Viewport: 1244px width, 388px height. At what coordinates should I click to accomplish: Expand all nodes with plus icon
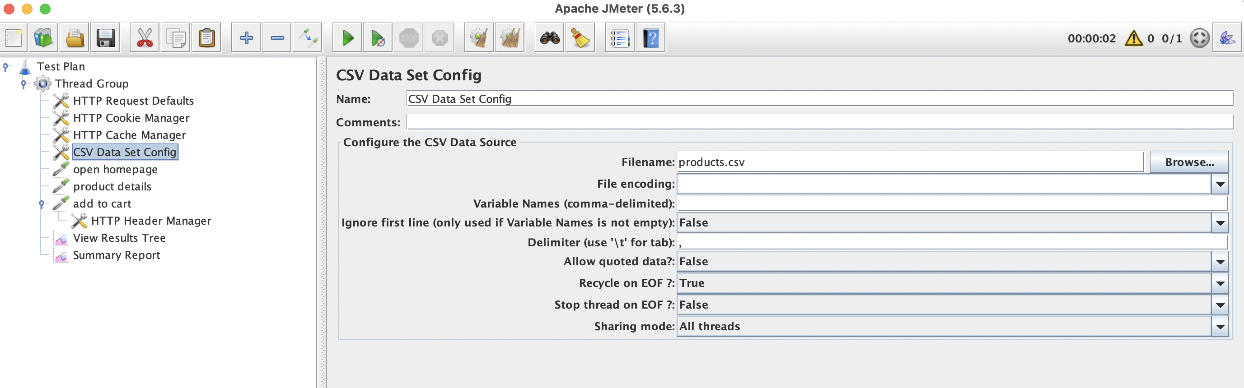pyautogui.click(x=246, y=37)
